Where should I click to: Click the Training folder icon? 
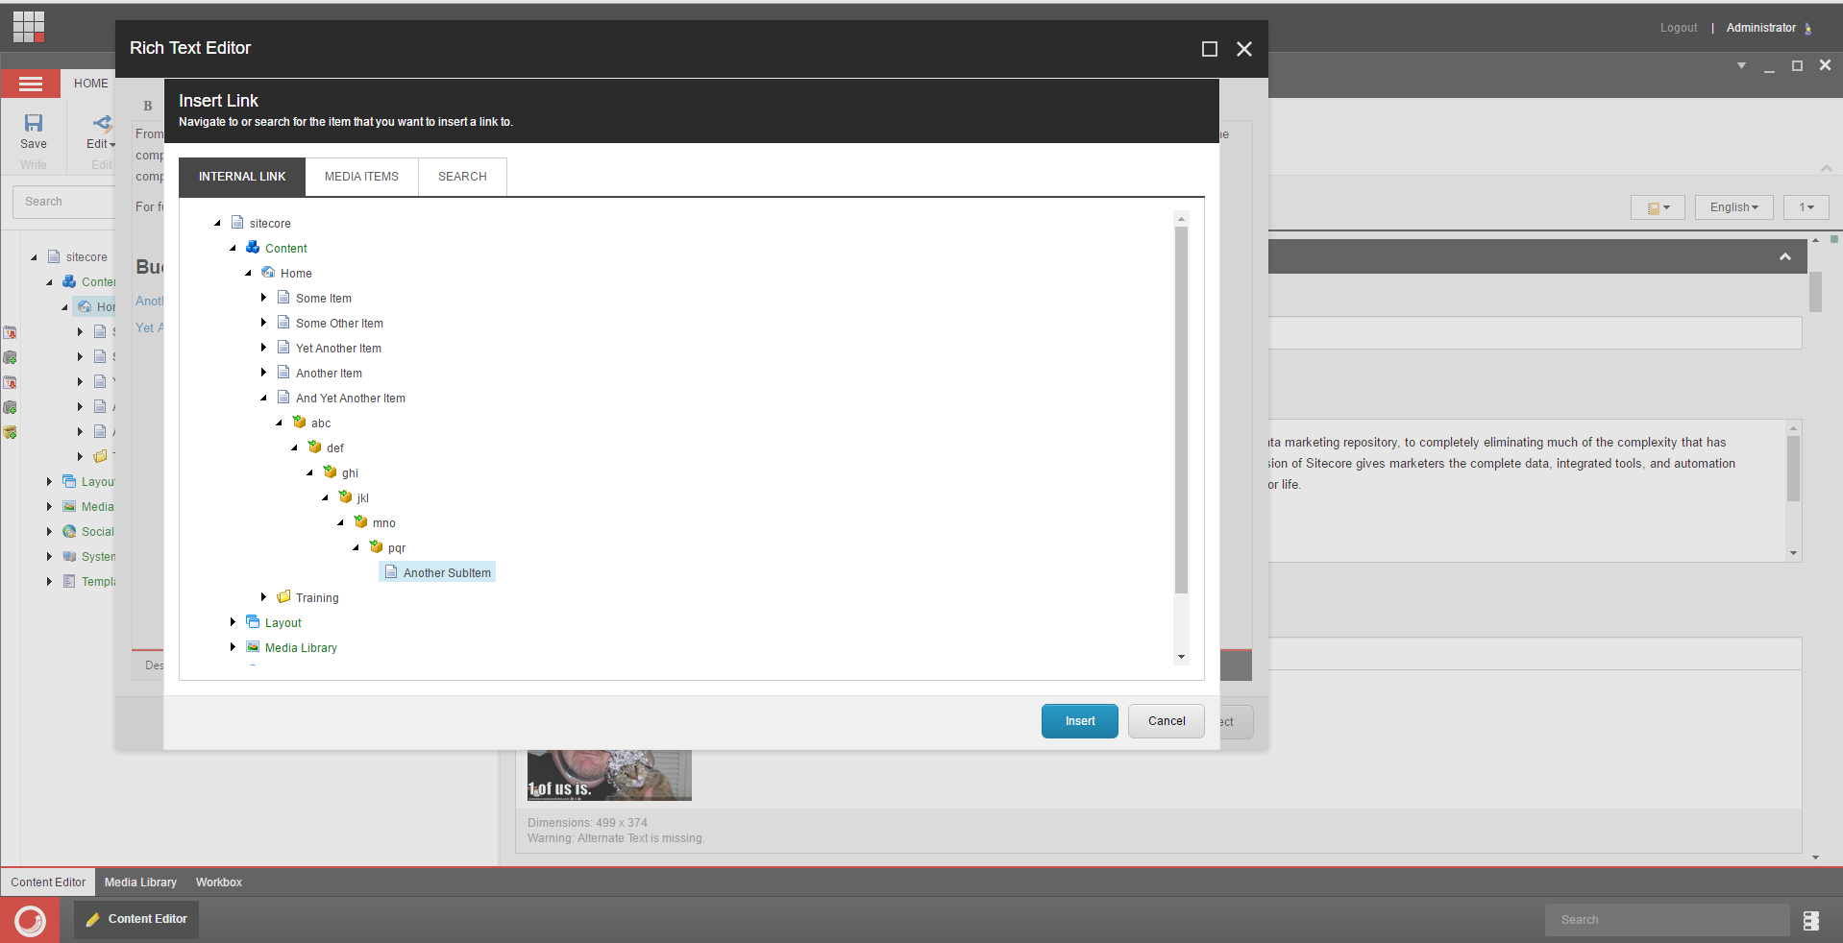point(283,597)
